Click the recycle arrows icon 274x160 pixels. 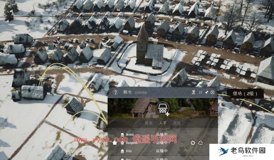(x=201, y=143)
